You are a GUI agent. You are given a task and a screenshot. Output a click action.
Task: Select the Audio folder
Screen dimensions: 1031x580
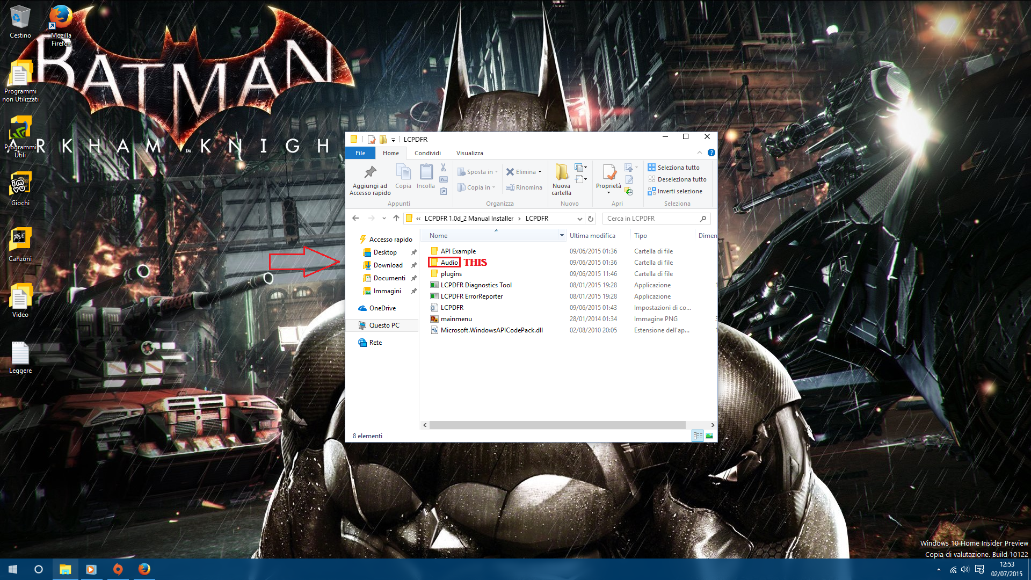tap(449, 263)
